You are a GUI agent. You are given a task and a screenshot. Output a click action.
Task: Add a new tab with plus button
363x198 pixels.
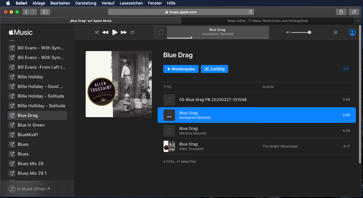358,21
